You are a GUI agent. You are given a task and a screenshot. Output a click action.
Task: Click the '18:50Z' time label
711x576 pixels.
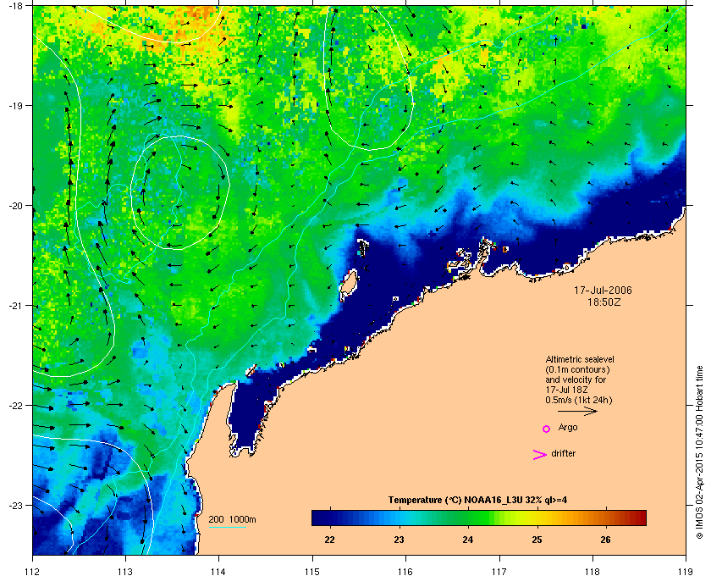coord(604,302)
